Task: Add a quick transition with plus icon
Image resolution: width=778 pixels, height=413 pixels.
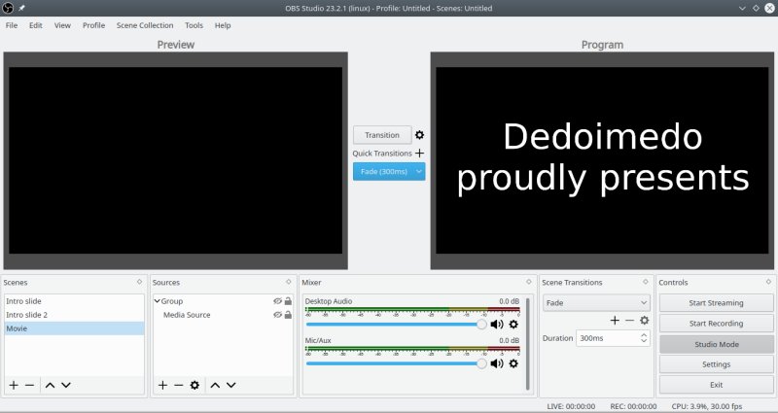Action: tap(420, 154)
